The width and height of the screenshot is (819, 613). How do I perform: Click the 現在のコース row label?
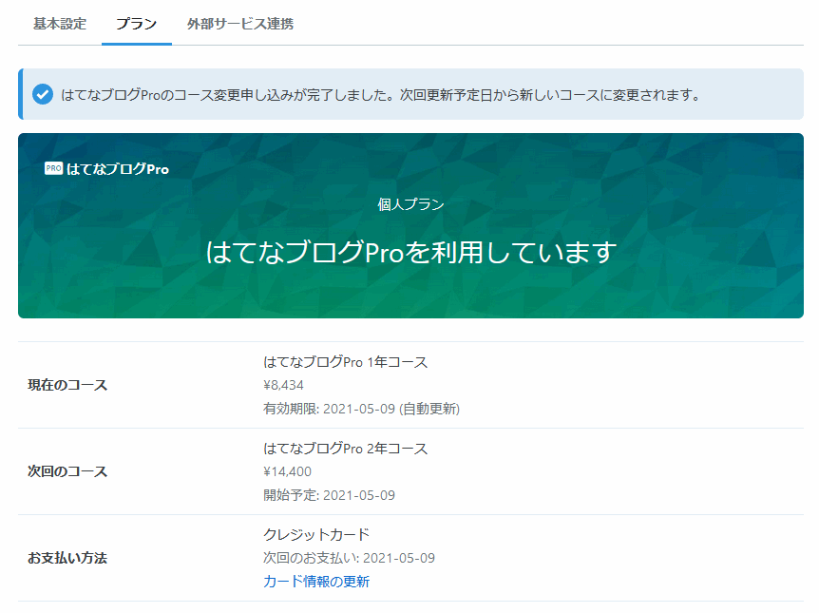tap(67, 385)
